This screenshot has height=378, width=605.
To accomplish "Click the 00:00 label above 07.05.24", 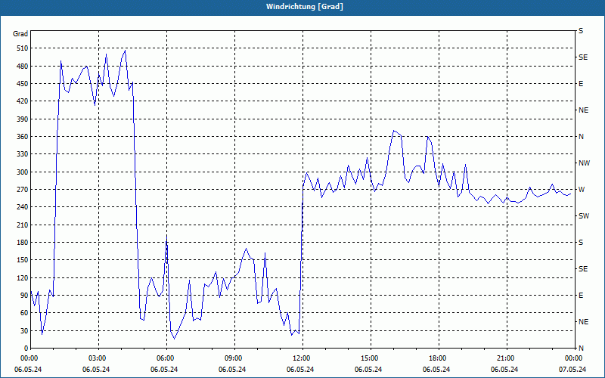I will [572, 358].
